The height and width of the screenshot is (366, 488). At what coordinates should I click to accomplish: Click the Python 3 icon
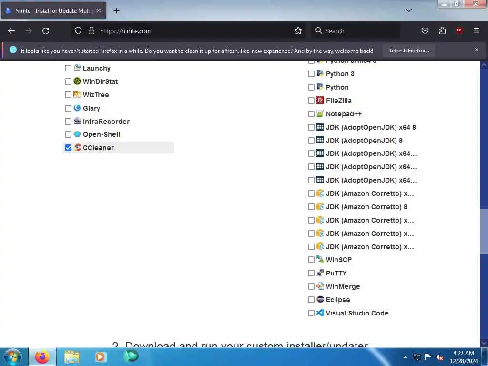(x=320, y=73)
